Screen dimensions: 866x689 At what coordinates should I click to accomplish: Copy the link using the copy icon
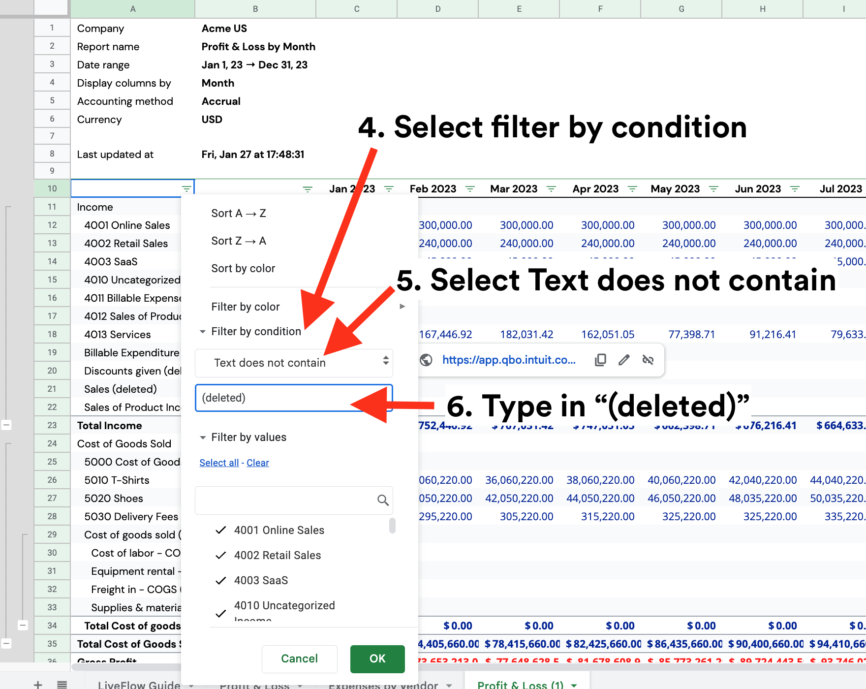(x=600, y=360)
